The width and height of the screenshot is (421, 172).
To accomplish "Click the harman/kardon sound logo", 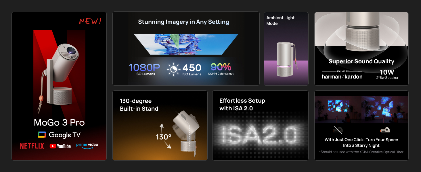I will click(342, 77).
